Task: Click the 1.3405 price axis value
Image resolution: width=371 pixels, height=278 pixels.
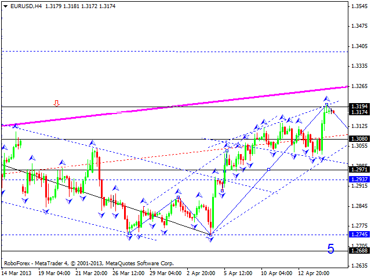Action: 359,46
